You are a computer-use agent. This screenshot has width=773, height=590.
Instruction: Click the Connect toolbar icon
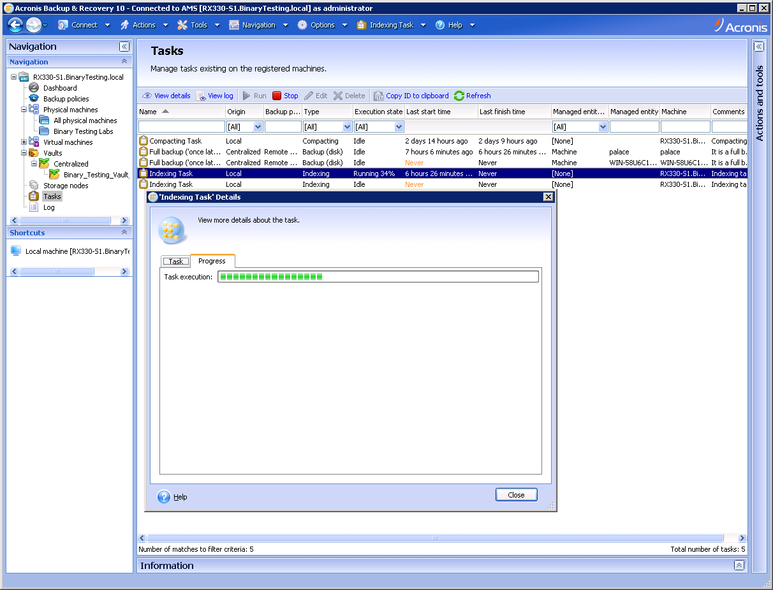tap(63, 25)
